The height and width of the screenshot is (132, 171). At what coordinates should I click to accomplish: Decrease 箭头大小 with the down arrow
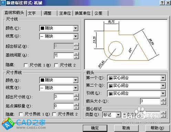point(163,103)
